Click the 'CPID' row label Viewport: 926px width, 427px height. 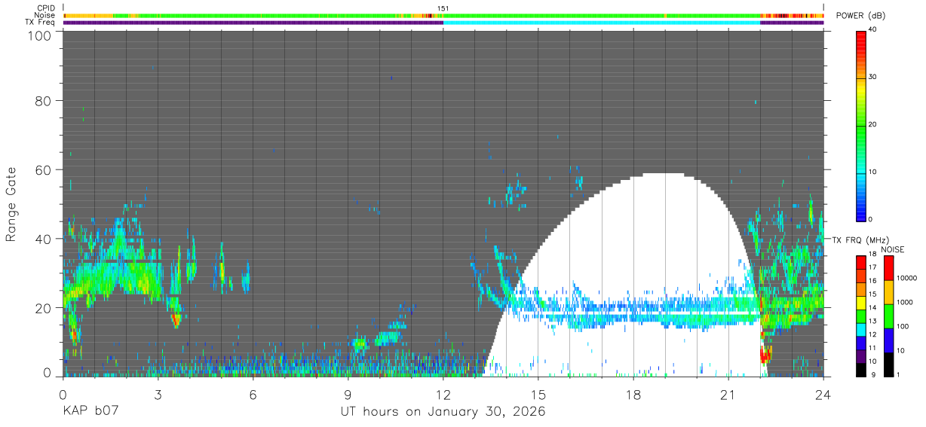tap(44, 8)
